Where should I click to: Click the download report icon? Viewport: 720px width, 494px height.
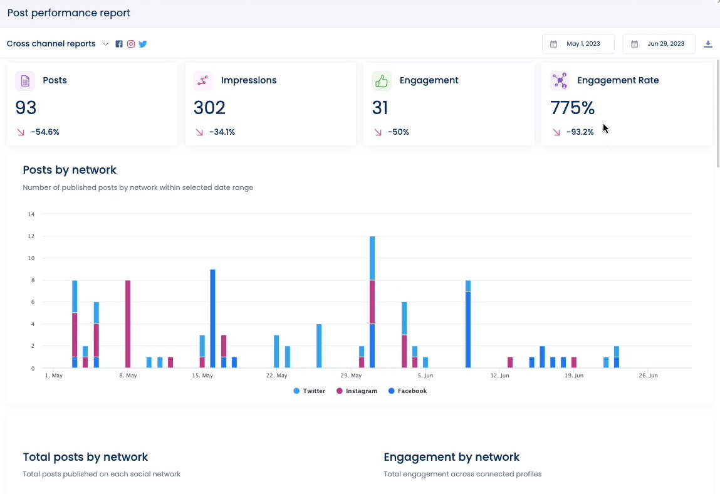pyautogui.click(x=708, y=44)
